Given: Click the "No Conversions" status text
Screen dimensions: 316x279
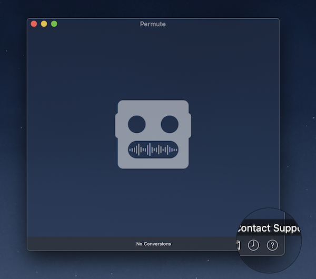Looking at the screenshot, I should [154, 244].
